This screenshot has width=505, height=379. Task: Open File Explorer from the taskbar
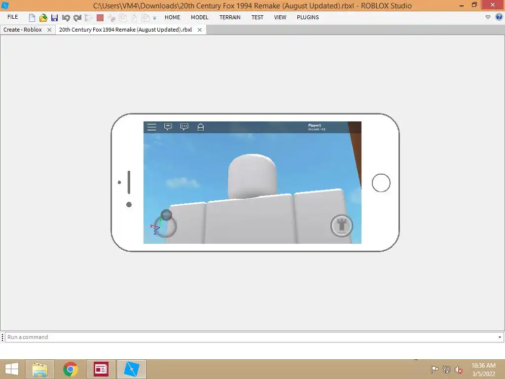pos(40,369)
